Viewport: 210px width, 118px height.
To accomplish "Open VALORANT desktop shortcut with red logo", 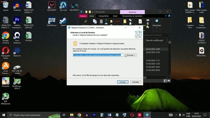I will (x=52, y=6).
